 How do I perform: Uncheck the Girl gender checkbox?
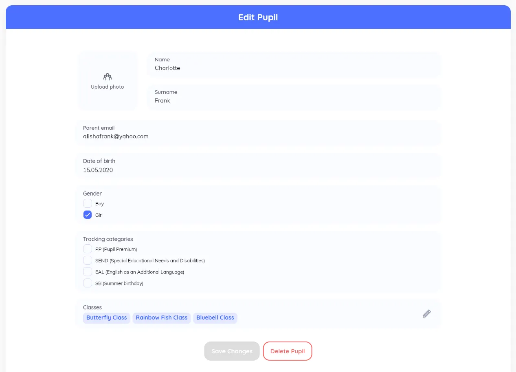pyautogui.click(x=88, y=215)
